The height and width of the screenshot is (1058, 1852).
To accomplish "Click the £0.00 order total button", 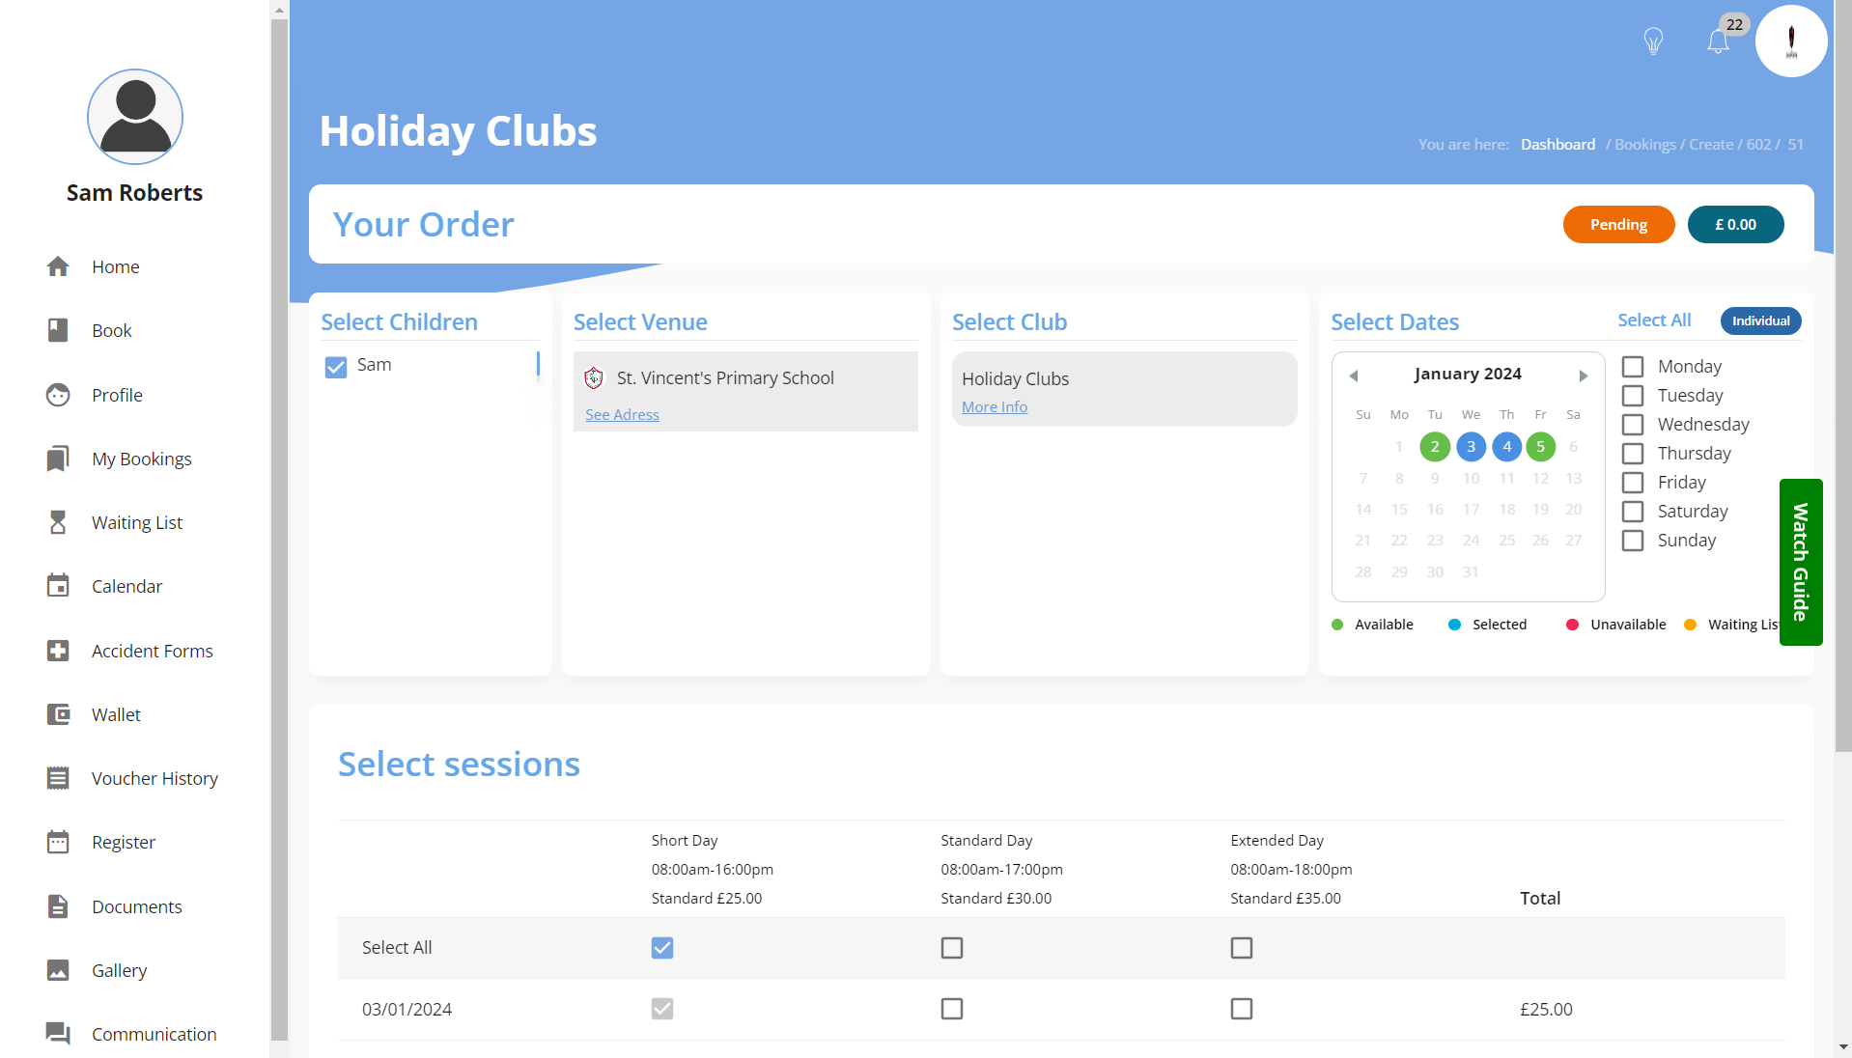I will click(x=1735, y=224).
